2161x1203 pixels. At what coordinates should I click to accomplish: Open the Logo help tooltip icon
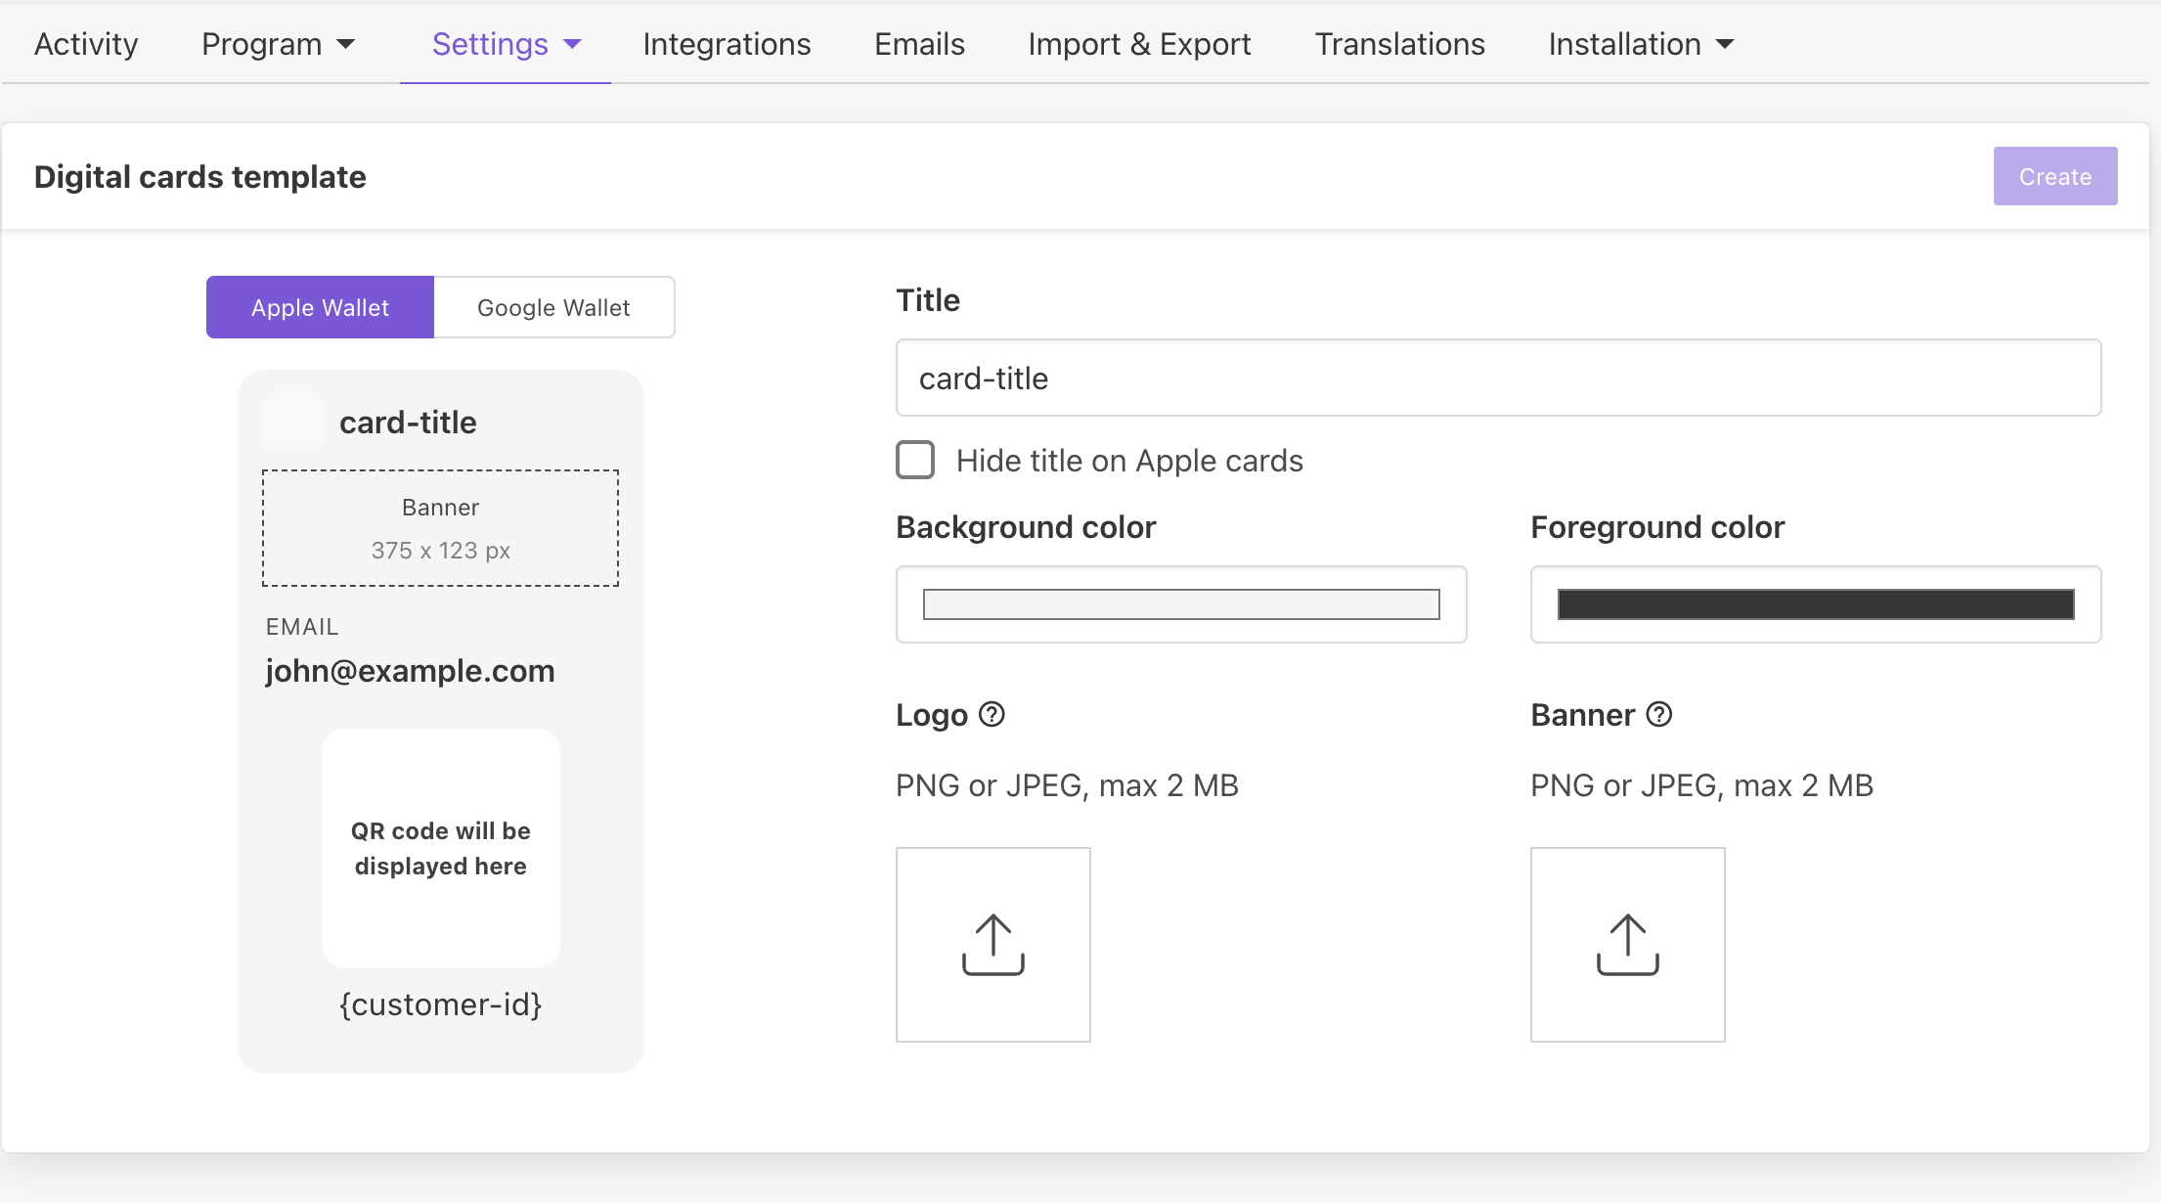(x=992, y=714)
